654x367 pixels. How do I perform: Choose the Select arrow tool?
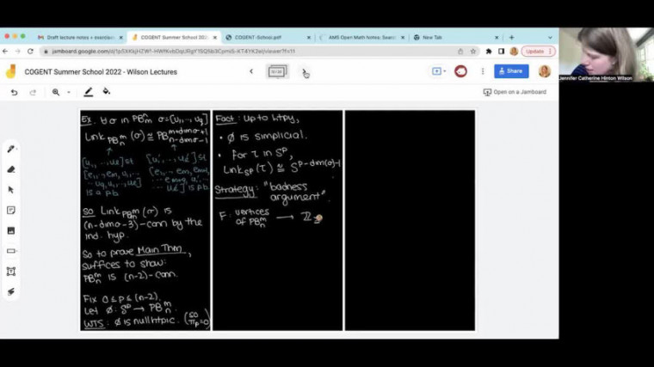point(11,190)
